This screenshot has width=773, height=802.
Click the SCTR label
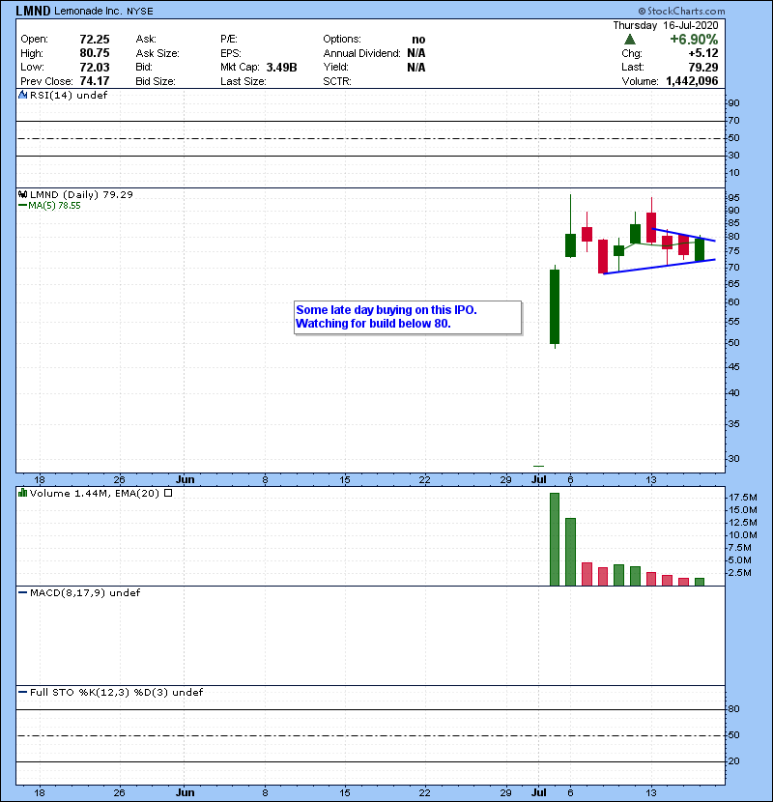point(336,81)
